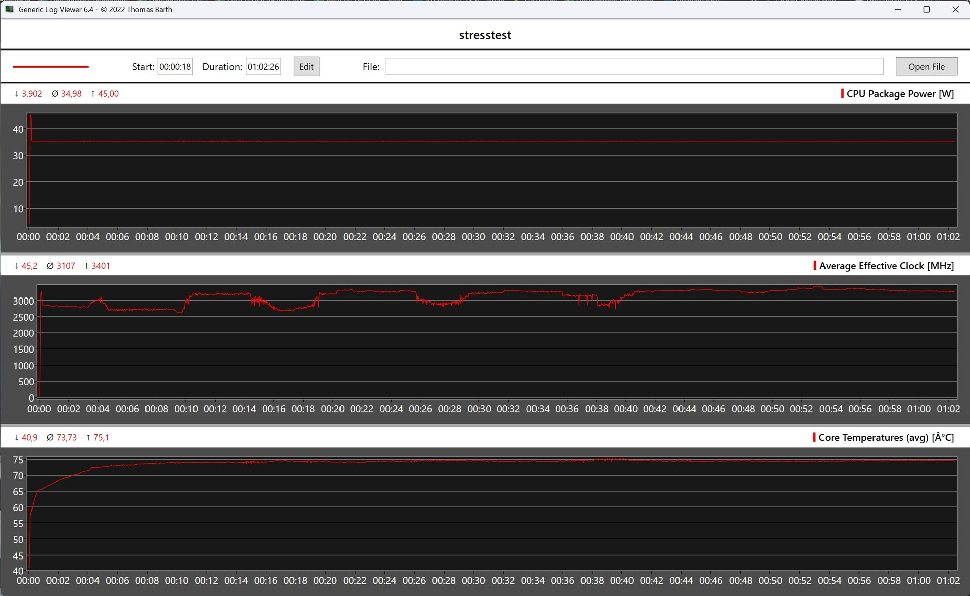Click the Core Temperatures (avg) label
Viewport: 970px width, 596px height.
(x=886, y=437)
